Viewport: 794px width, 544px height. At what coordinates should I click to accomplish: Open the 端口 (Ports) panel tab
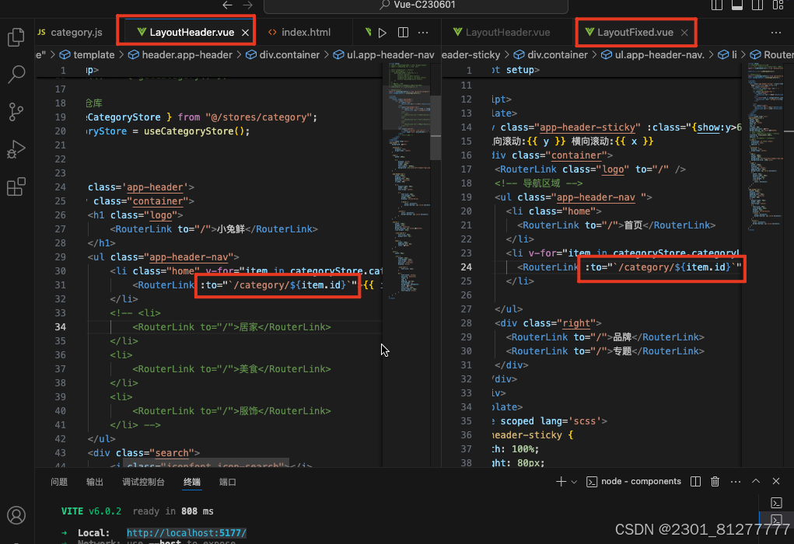[227, 482]
